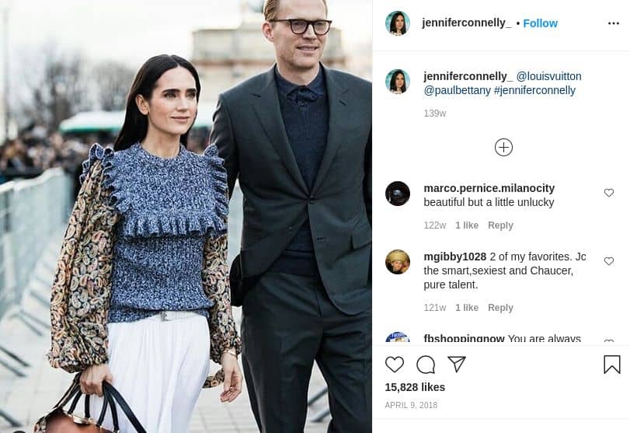The image size is (630, 433).
Task: Open jenniferconnelly_ avatar in header
Action: [398, 23]
